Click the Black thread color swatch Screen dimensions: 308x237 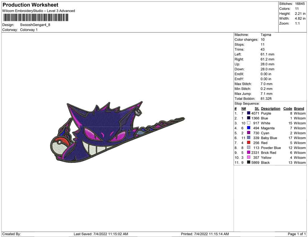coord(249,162)
